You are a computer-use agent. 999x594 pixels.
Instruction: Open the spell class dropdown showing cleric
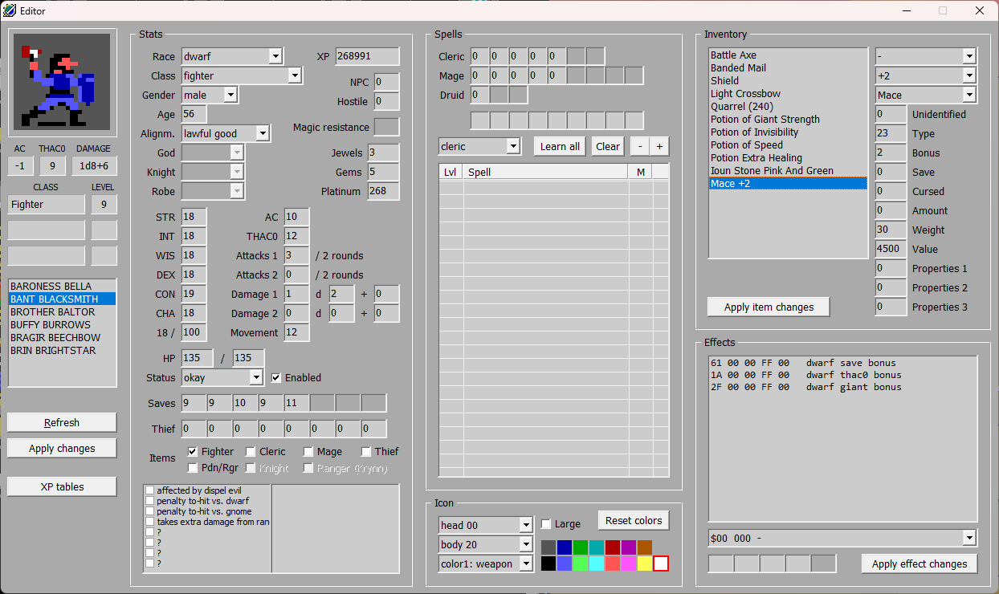[513, 147]
